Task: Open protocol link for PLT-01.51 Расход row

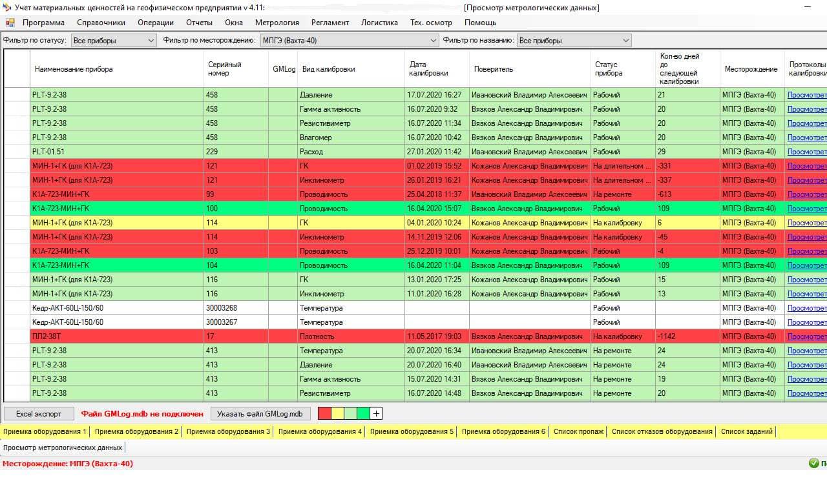Action: tap(806, 152)
